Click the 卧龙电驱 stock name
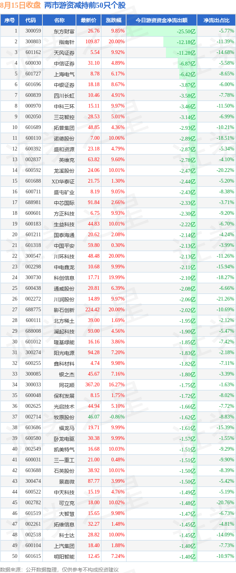 click(64, 438)
